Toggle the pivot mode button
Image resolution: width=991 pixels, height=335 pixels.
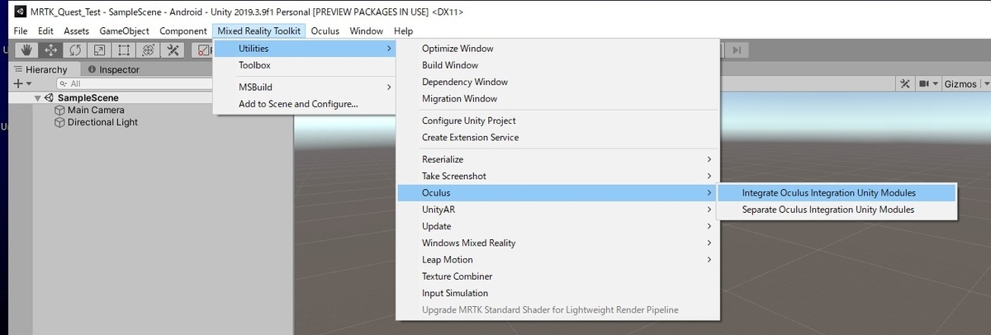202,50
